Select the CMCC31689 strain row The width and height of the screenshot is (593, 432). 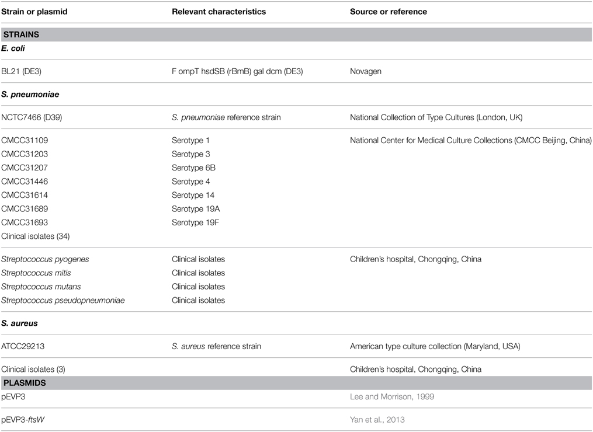tap(25, 208)
